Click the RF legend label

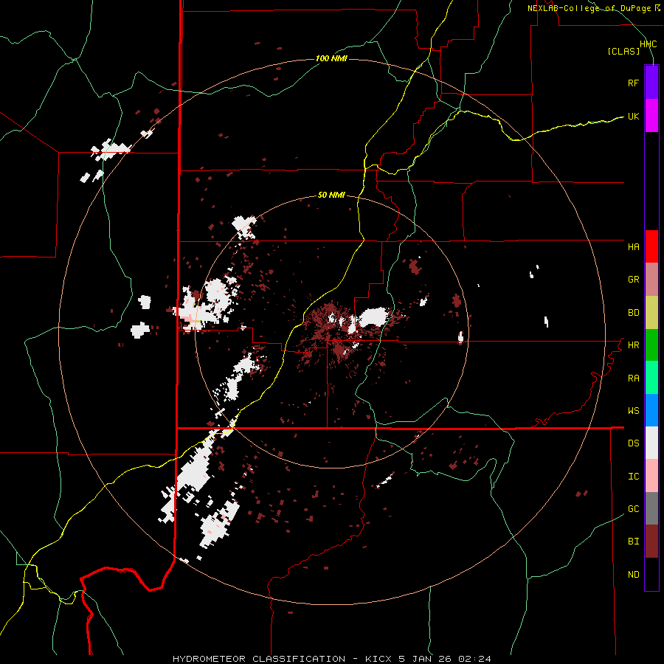(x=633, y=83)
